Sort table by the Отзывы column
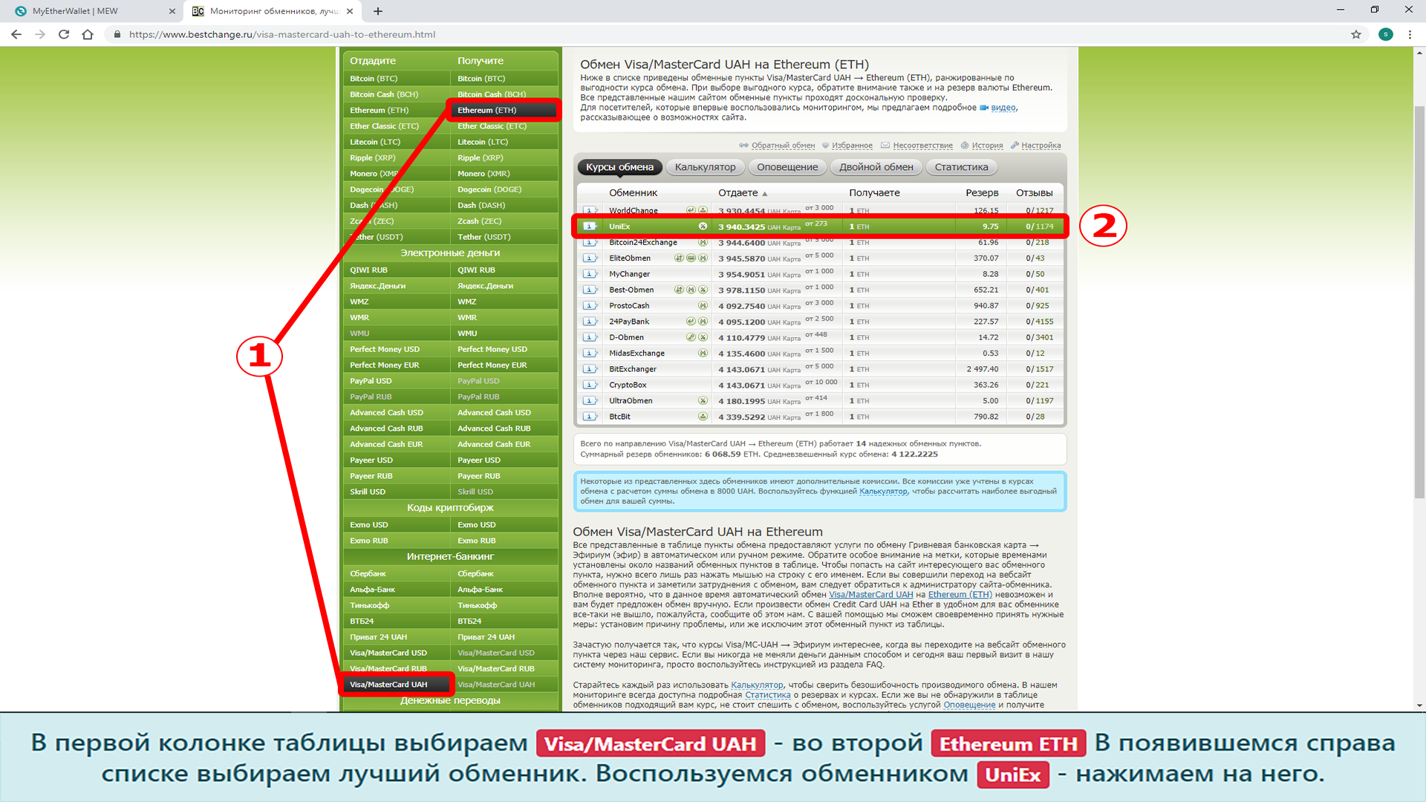The image size is (1426, 802). tap(1035, 193)
